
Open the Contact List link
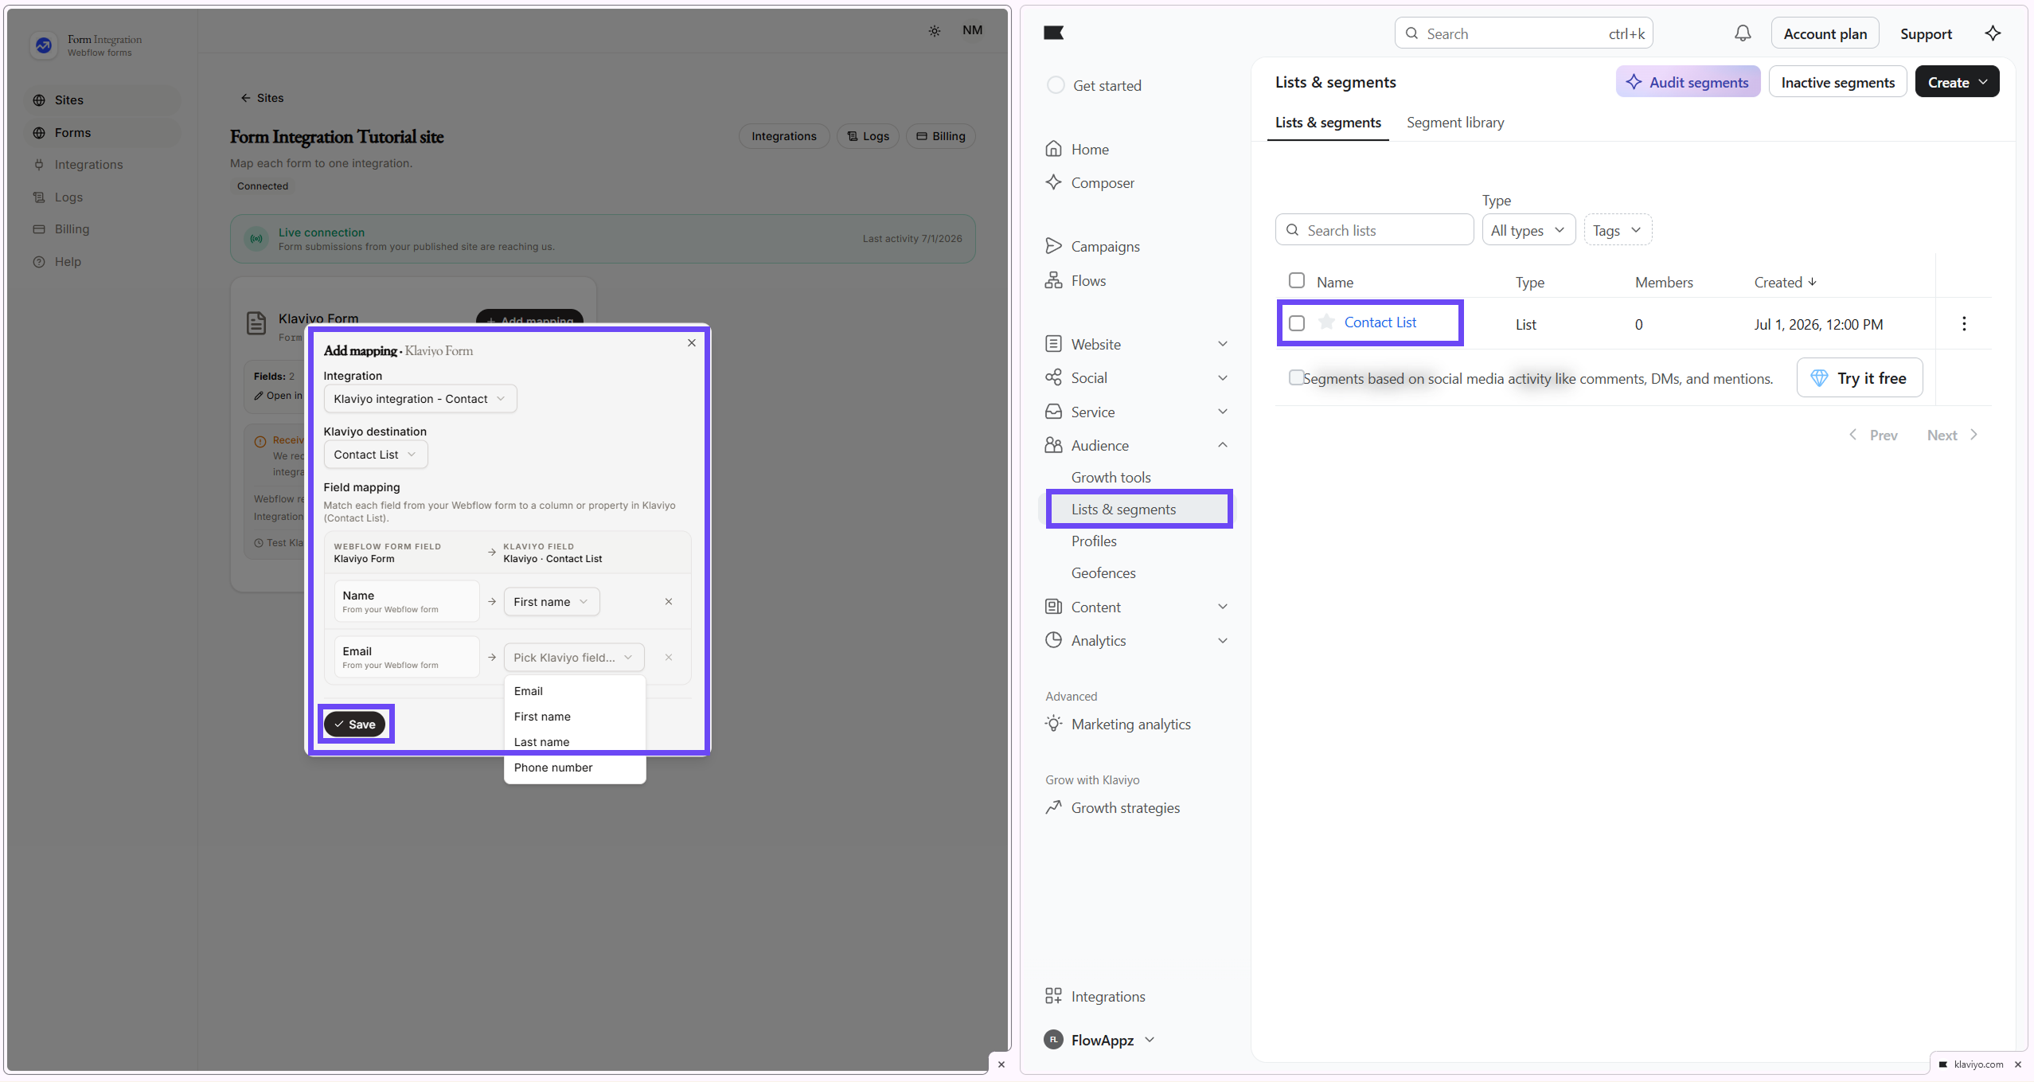[1380, 322]
